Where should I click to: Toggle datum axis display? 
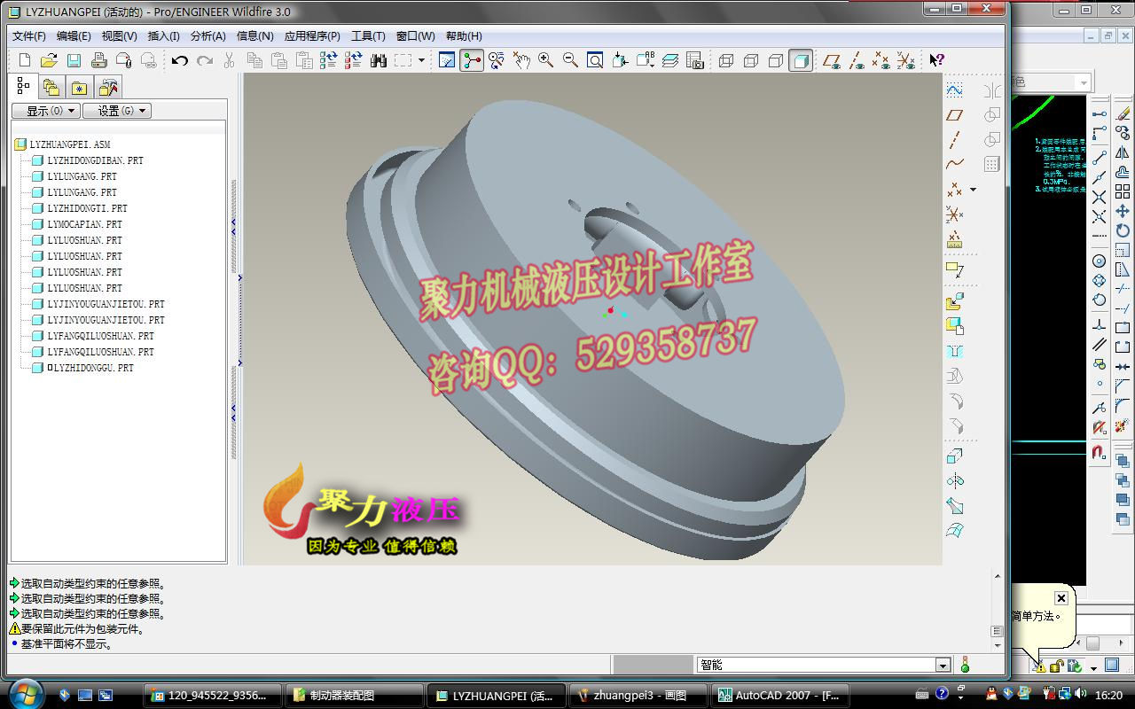[x=857, y=59]
